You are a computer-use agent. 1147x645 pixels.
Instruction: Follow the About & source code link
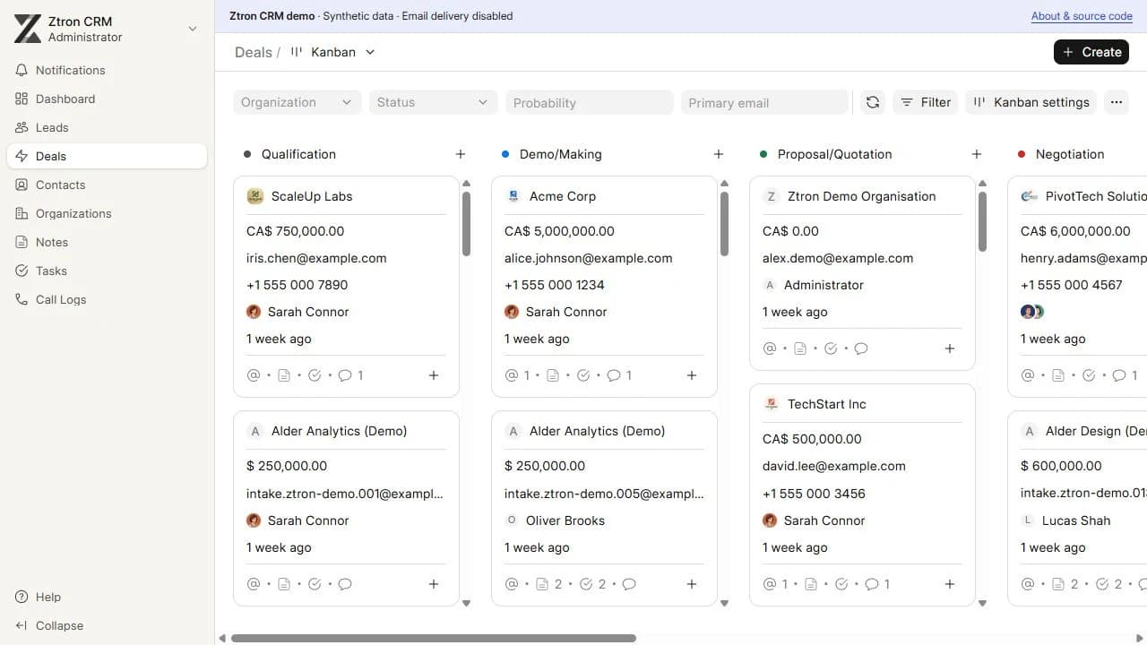(1082, 16)
